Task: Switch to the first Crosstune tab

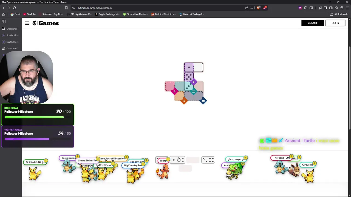Action: tap(10, 29)
